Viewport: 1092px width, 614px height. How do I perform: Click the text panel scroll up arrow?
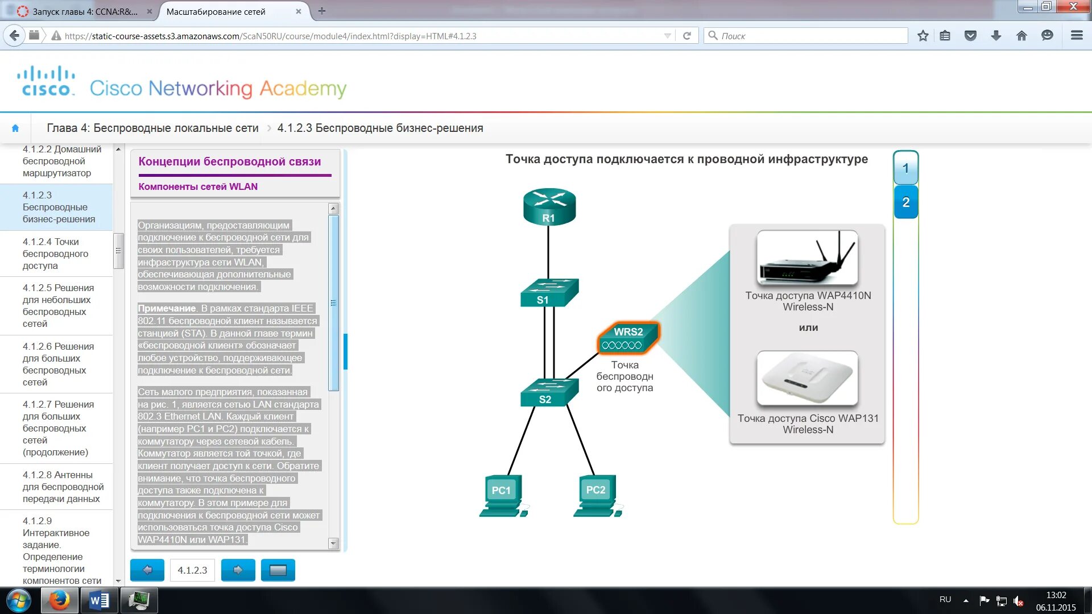pyautogui.click(x=334, y=208)
